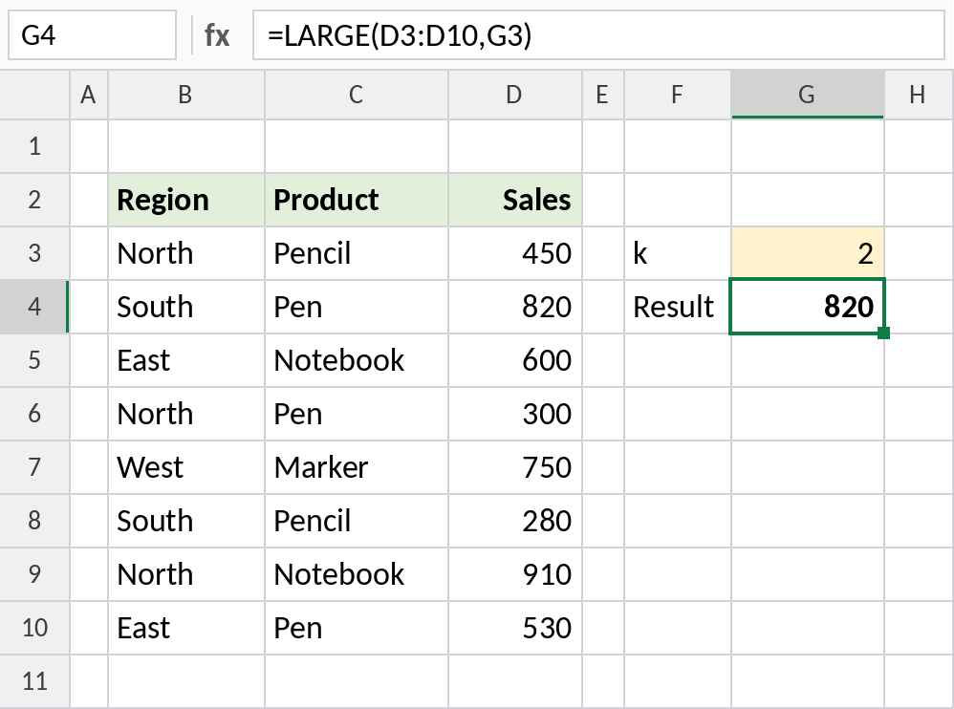This screenshot has width=954, height=709.
Task: Select the cell with sales 300
Action: (515, 414)
